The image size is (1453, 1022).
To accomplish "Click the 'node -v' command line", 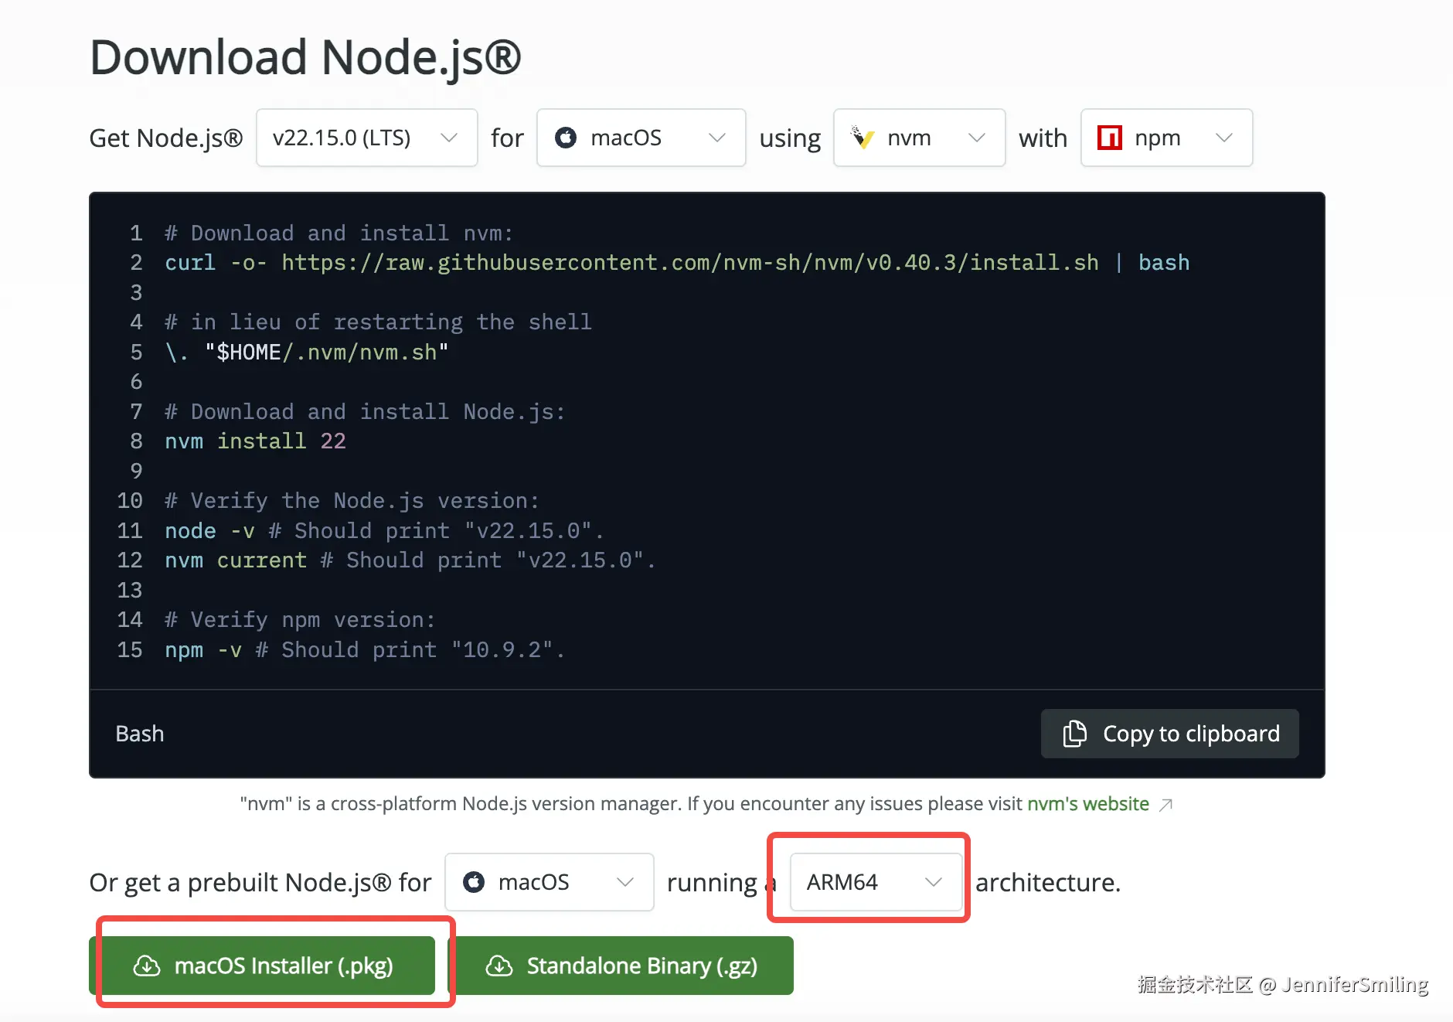I will coord(384,531).
